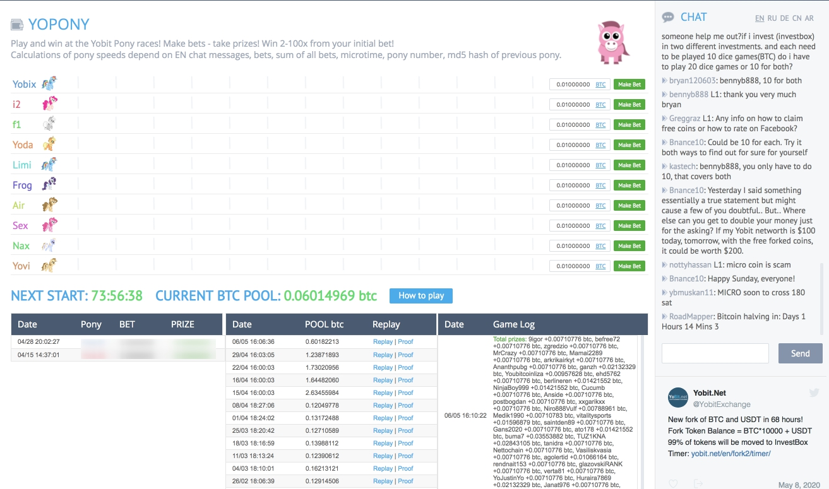Click the Yobit.Net tweet avatar
The image size is (829, 489).
tap(677, 398)
